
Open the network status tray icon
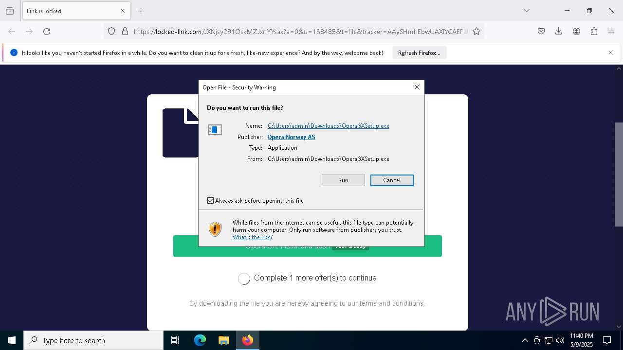tap(549, 340)
